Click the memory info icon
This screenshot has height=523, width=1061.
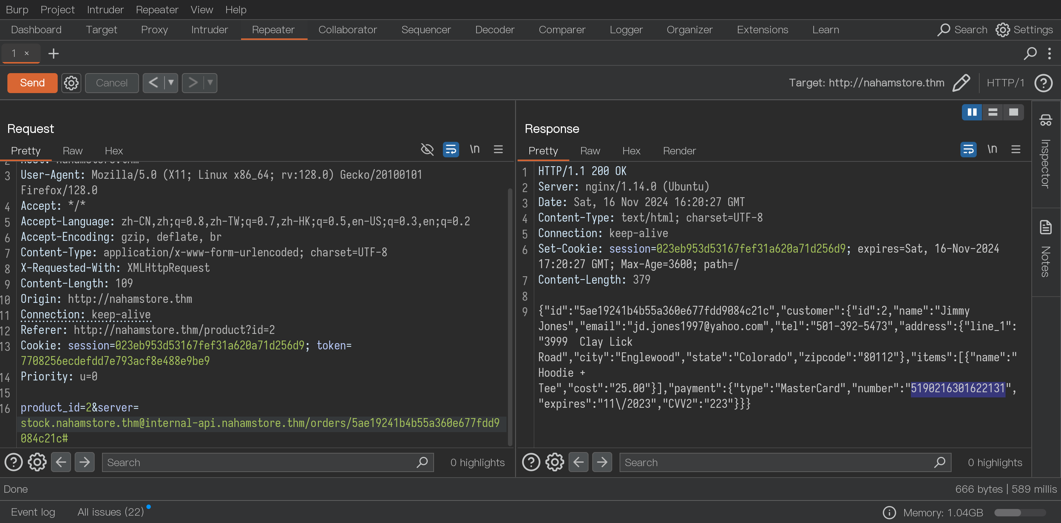pyautogui.click(x=889, y=512)
